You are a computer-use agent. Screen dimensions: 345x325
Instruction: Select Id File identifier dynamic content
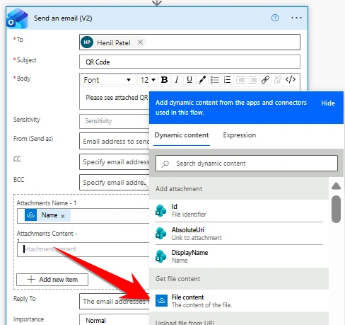tap(239, 210)
